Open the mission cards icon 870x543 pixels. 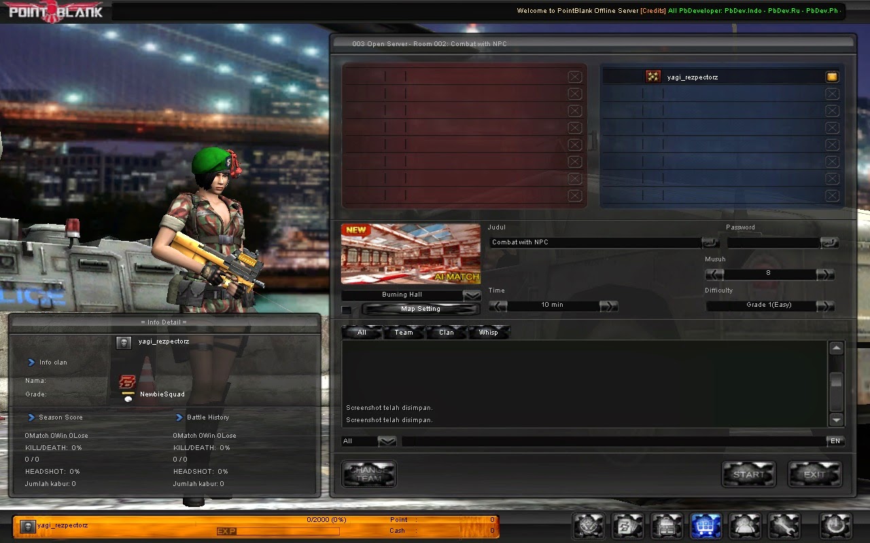628,526
